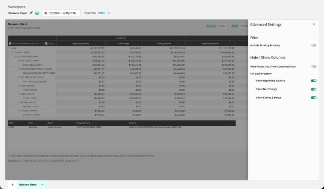Disable the Show Net Change switch
This screenshot has height=189, width=324.
point(313,89)
